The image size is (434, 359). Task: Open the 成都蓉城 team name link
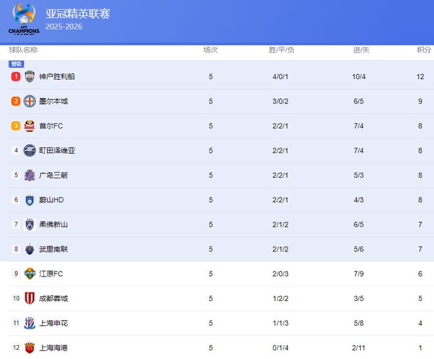(x=53, y=298)
